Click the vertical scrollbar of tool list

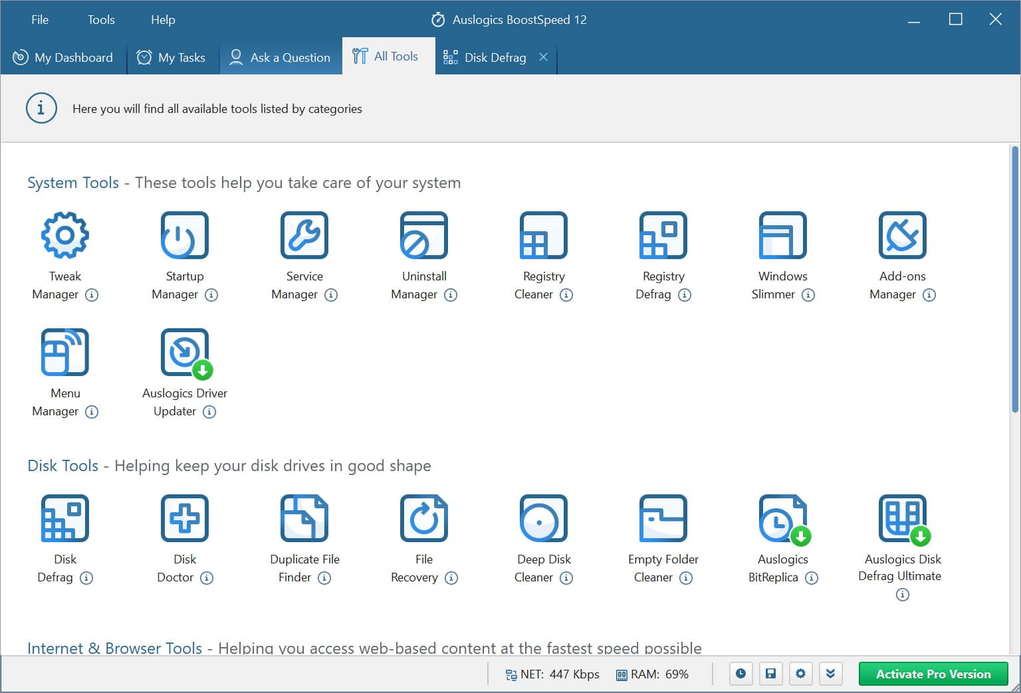click(x=1014, y=279)
